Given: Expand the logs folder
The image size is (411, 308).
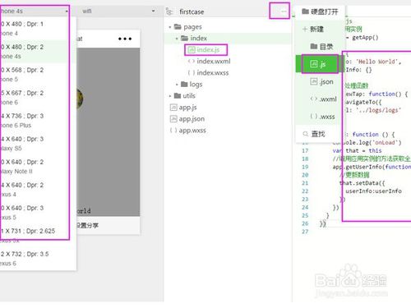Looking at the screenshot, I should pyautogui.click(x=177, y=85).
